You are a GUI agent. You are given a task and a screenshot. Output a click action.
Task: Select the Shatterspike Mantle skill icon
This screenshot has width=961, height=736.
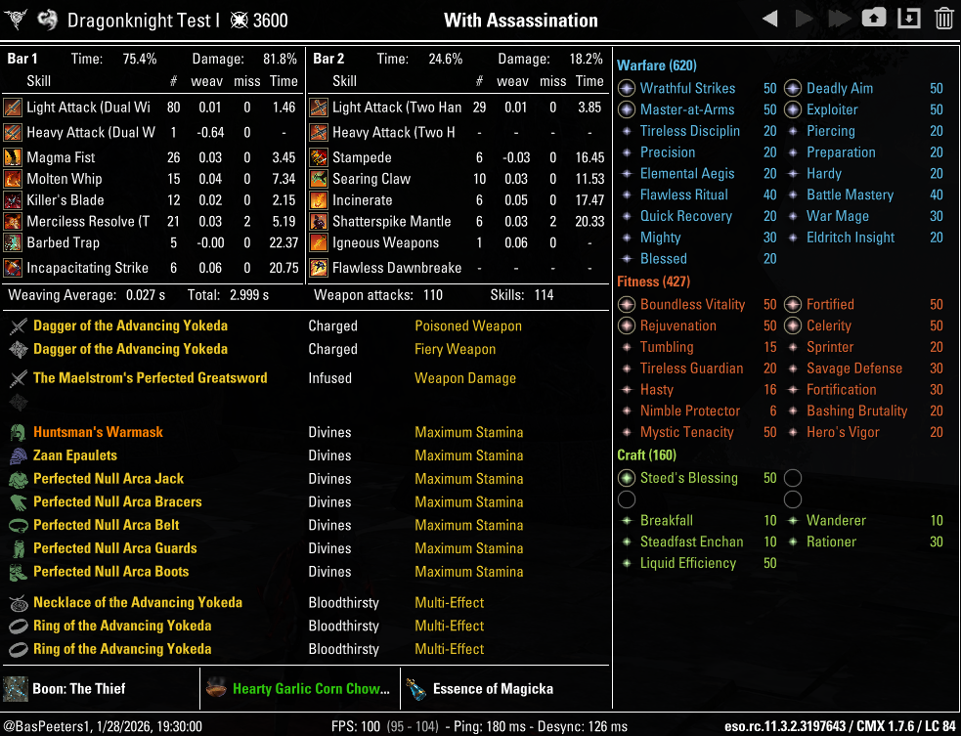318,221
